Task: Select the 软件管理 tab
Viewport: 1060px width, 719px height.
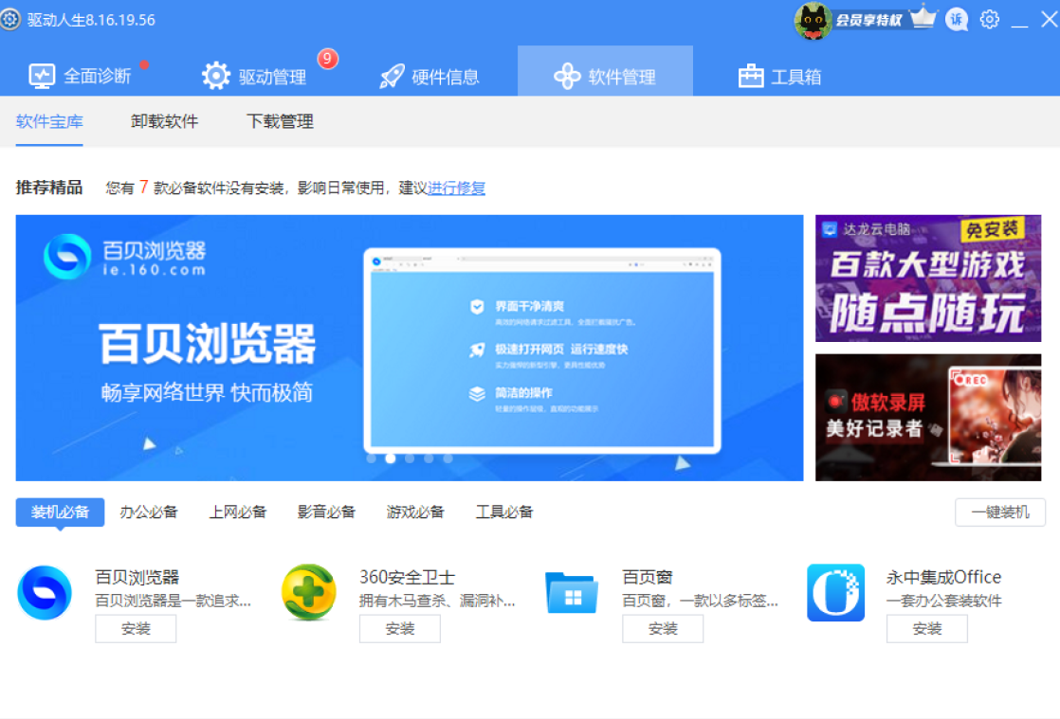Action: coord(605,71)
